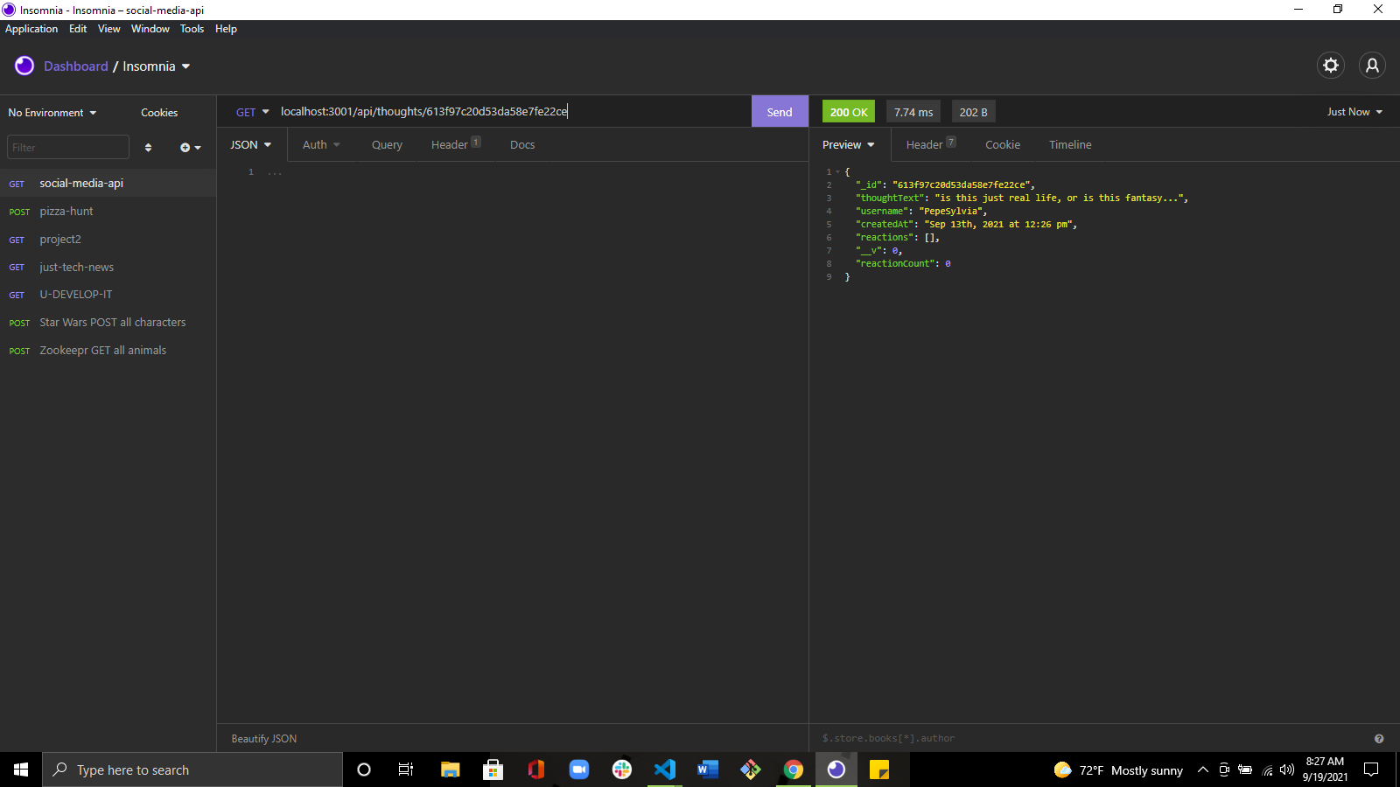The height and width of the screenshot is (787, 1400).
Task: Click the 200 OK status badge
Action: click(x=847, y=111)
